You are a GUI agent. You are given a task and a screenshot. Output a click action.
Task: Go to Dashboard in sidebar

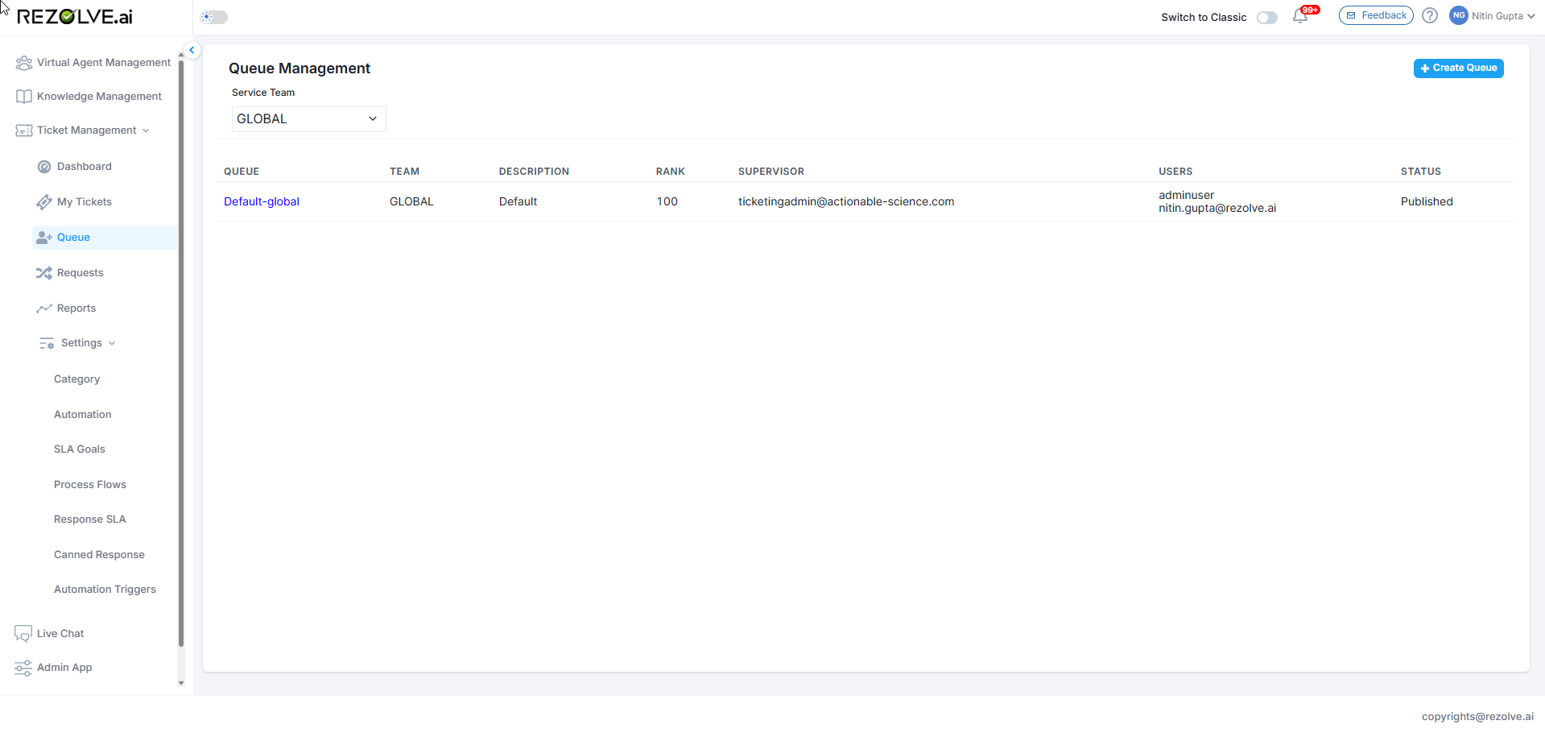[85, 167]
